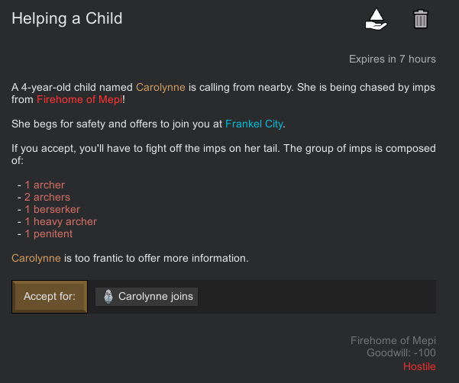Click Carolynne's pawn icon in the reward
Screen dimensions: 459x383
point(108,296)
